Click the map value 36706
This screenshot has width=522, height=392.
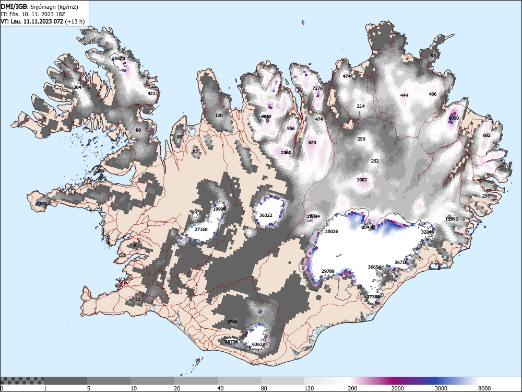(231, 342)
